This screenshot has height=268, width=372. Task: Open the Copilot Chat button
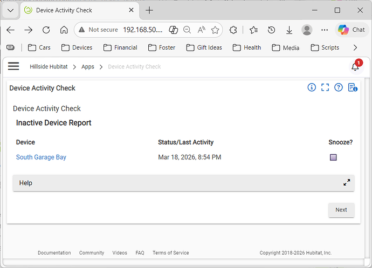[352, 30]
